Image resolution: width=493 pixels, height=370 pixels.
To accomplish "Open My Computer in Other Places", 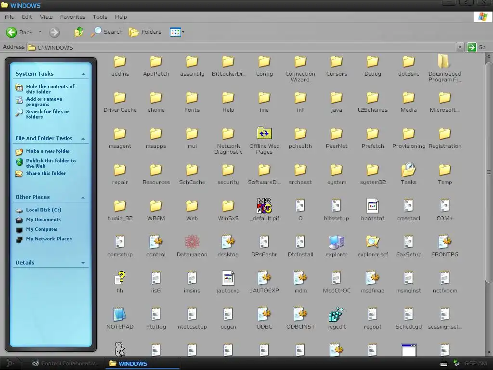I will tap(37, 229).
